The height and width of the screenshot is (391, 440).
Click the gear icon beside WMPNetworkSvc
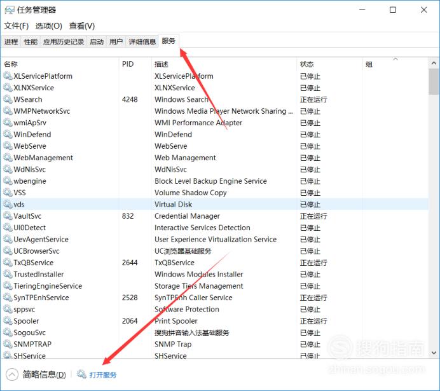coord(8,111)
